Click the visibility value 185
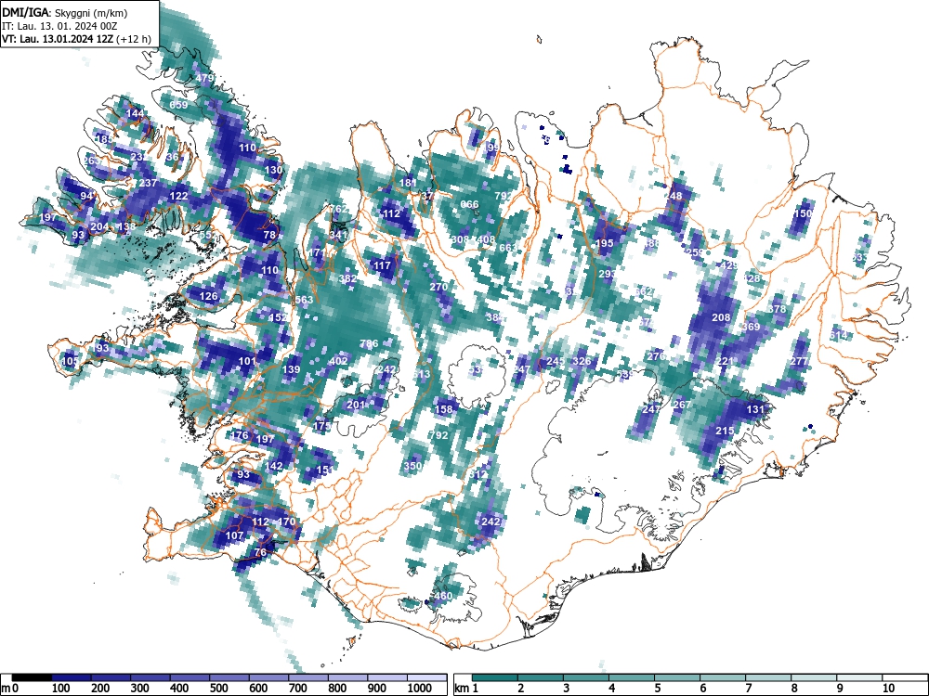The height and width of the screenshot is (696, 929). point(104,140)
